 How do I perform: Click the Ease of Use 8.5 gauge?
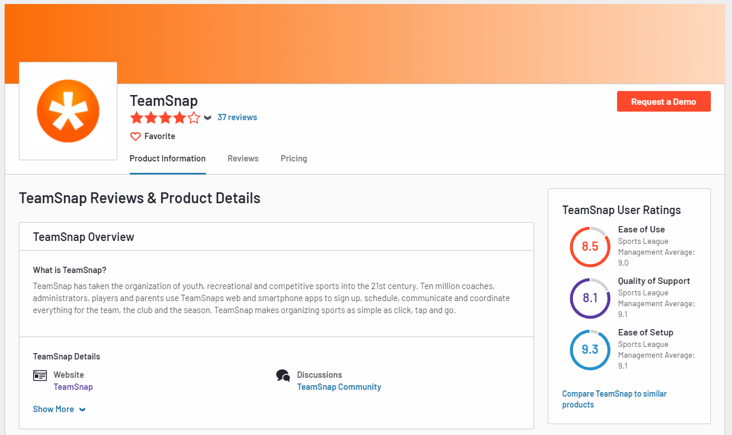tap(590, 247)
